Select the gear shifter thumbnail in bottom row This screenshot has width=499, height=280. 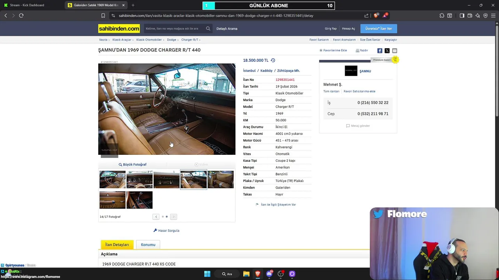point(140,200)
